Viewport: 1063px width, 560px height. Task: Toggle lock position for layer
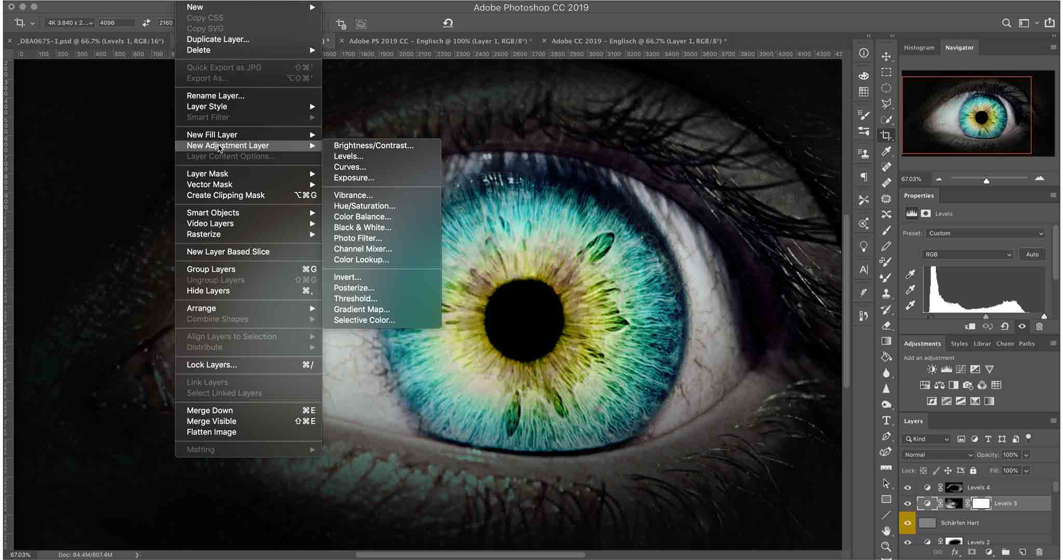pos(948,471)
